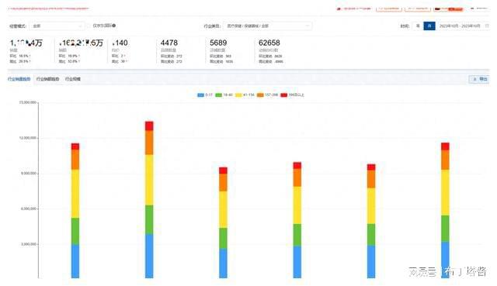Click the red link text at top left
Image resolution: width=497 pixels, height=286 pixels.
pos(48,9)
